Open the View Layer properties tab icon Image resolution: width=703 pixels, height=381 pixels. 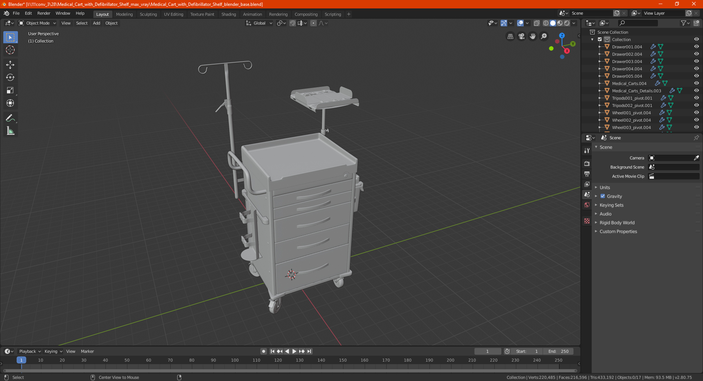(587, 184)
